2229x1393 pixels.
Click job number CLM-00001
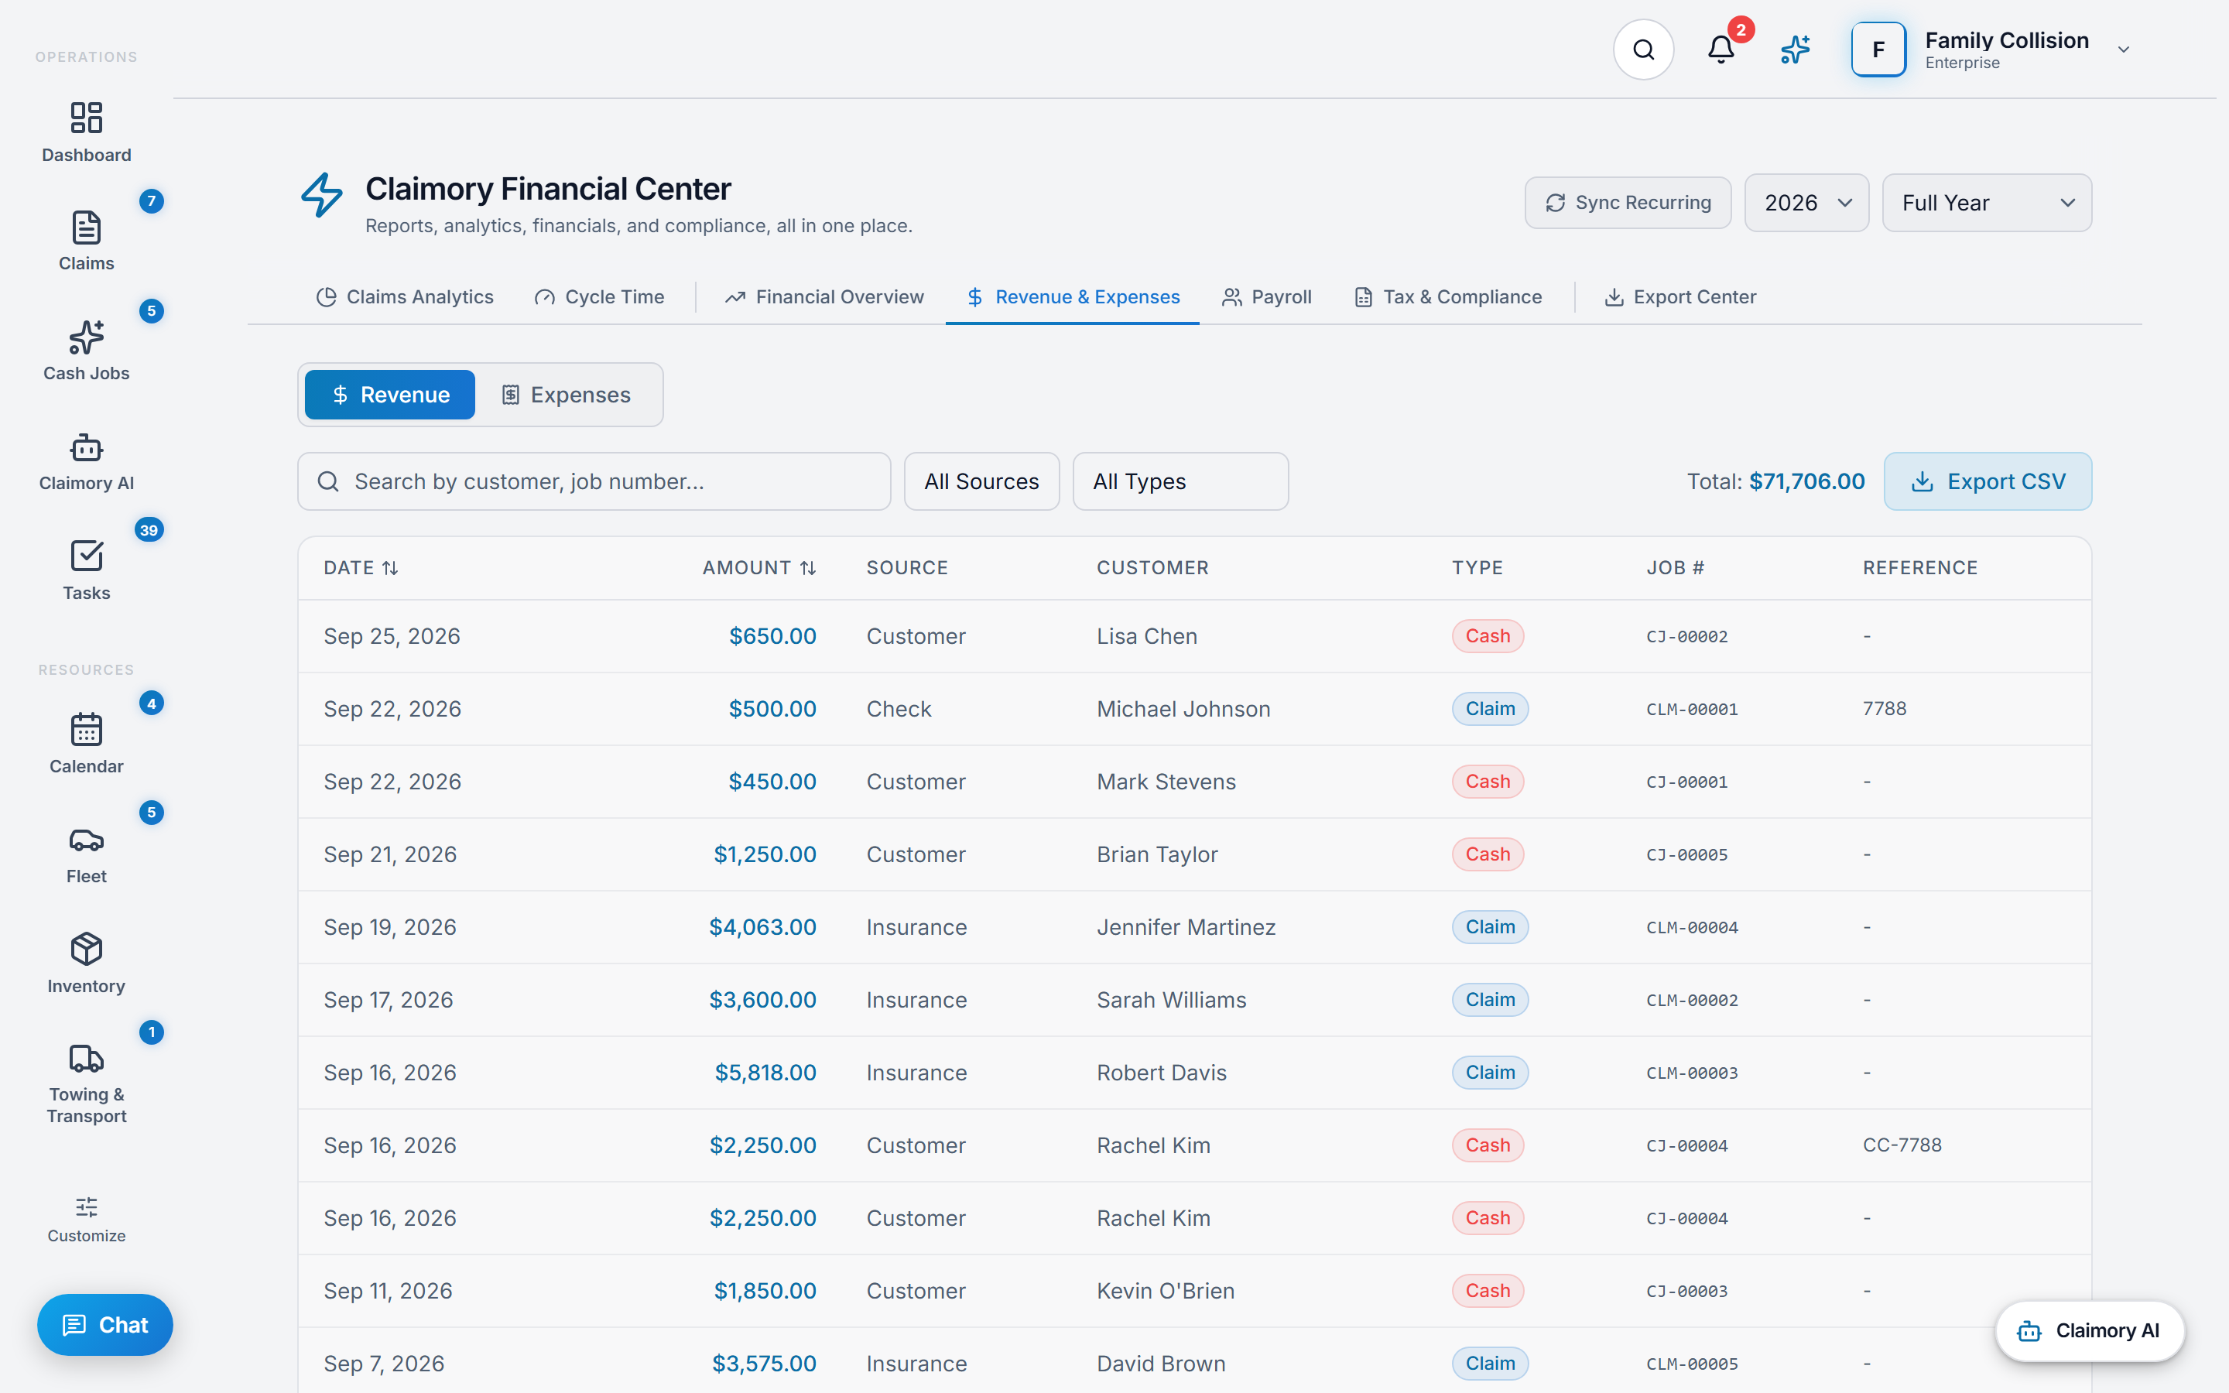(x=1692, y=710)
